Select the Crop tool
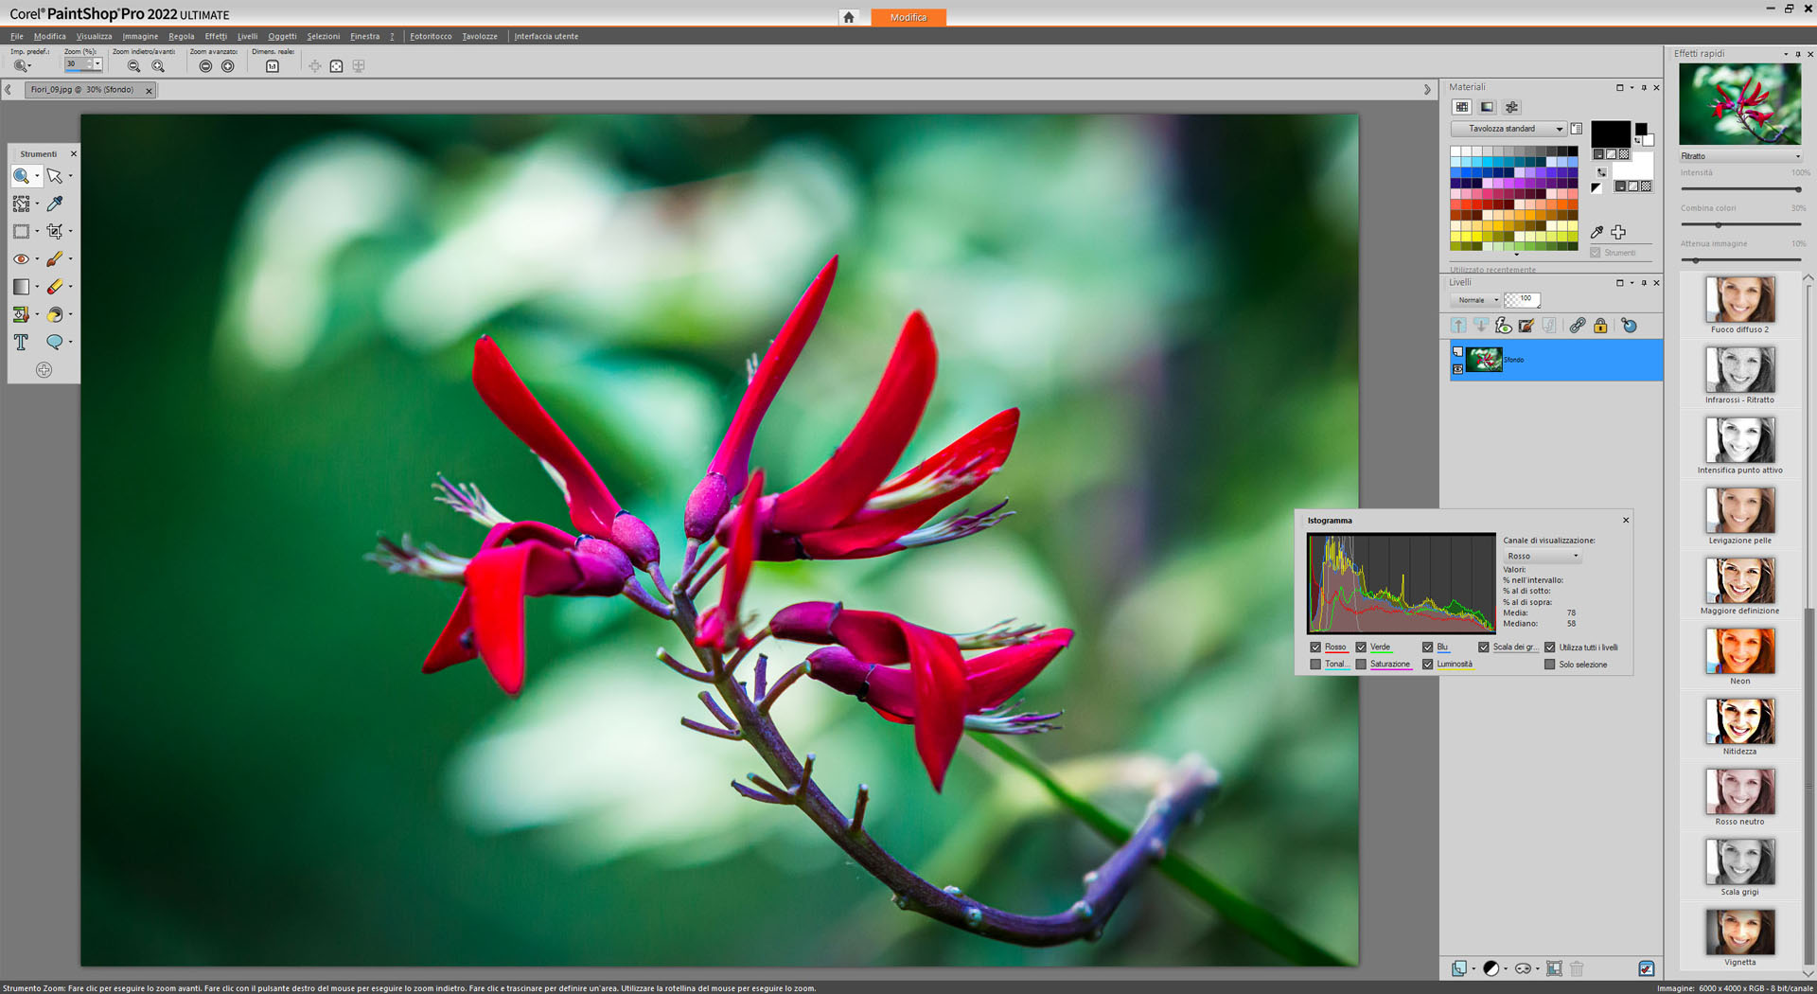1817x994 pixels. point(55,231)
